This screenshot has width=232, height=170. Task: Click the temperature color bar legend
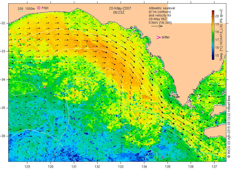pyautogui.click(x=213, y=35)
